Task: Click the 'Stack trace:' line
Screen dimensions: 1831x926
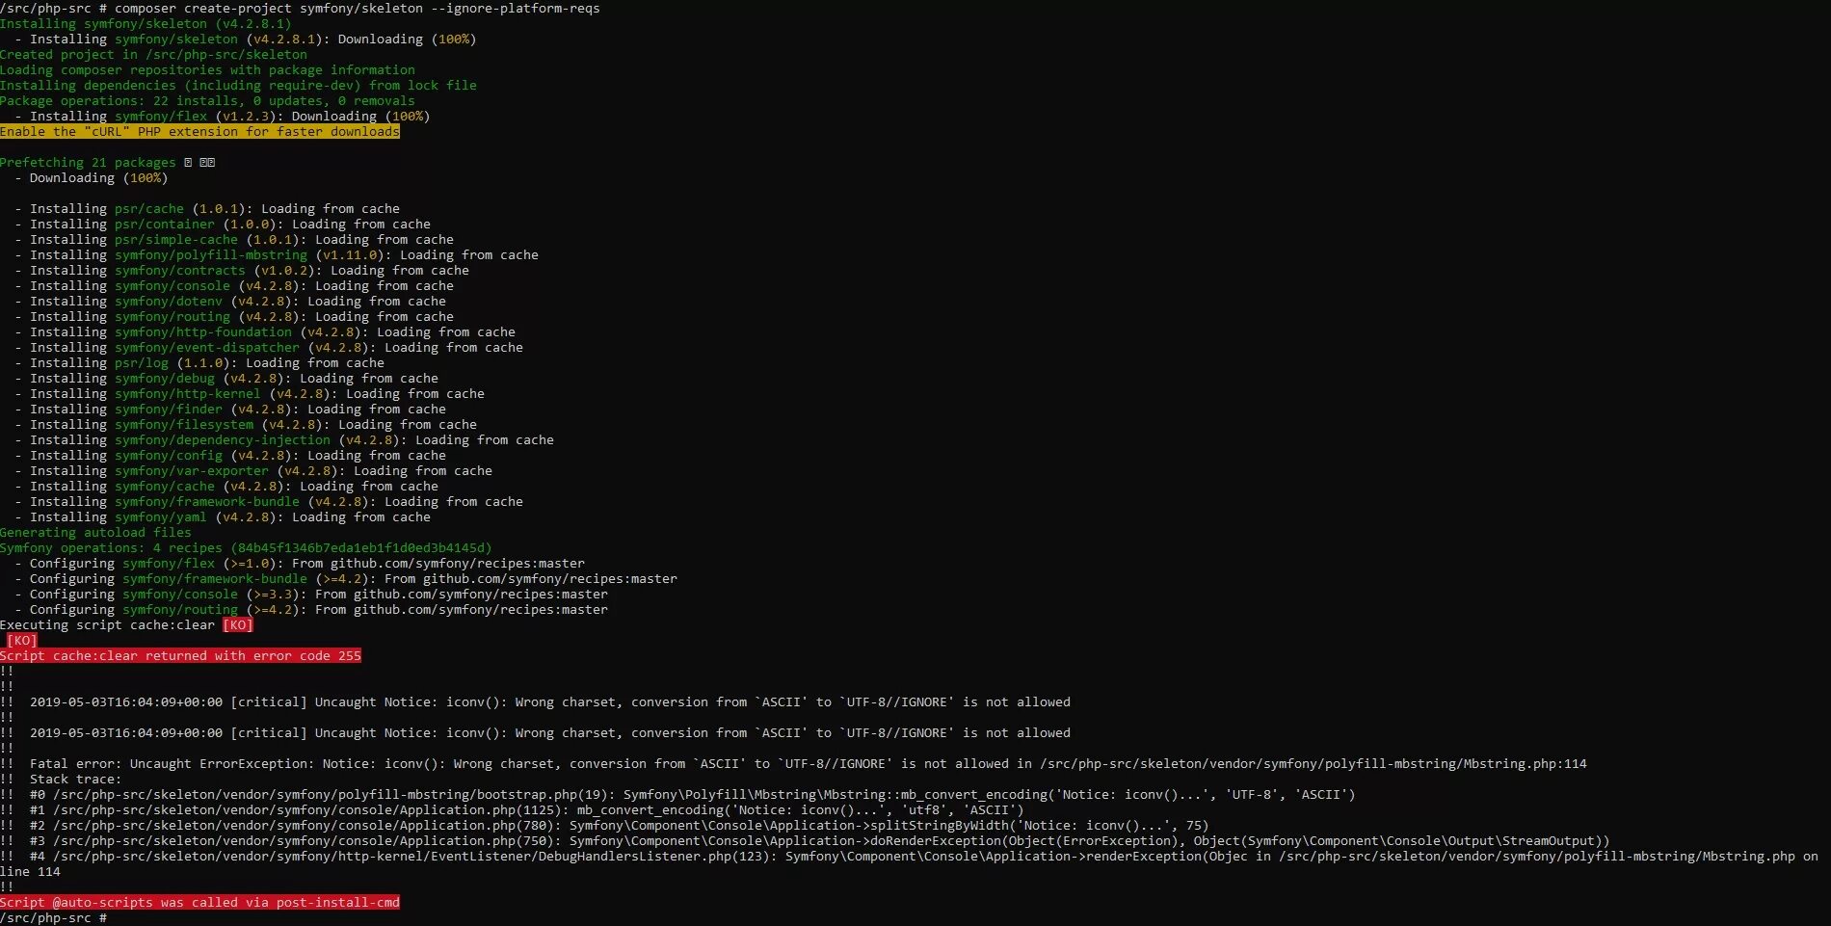Action: [x=76, y=779]
